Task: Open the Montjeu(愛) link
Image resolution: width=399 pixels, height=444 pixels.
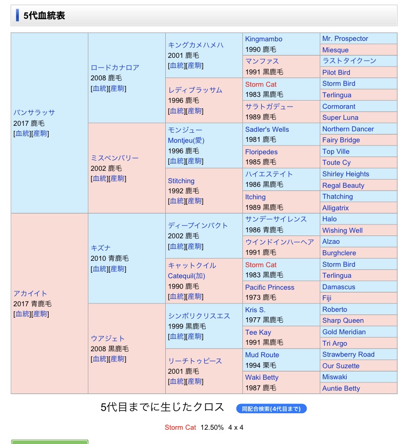Action: (186, 141)
